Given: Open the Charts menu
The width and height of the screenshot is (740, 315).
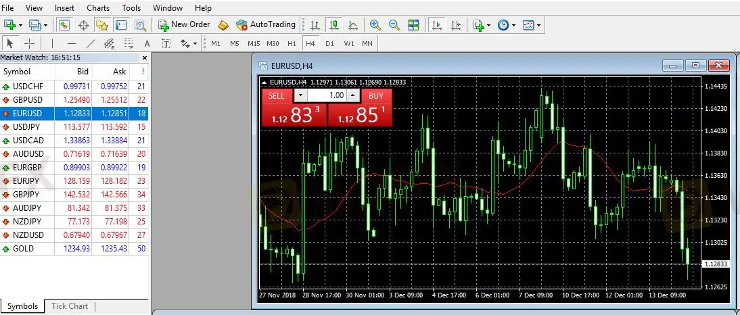Looking at the screenshot, I should [x=98, y=7].
